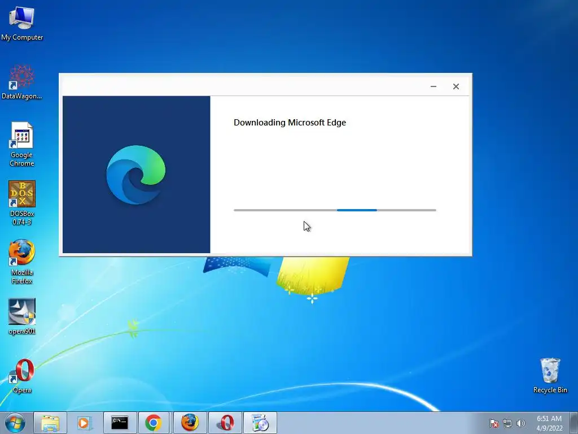Select the Mozilla Firefox desktop shortcut
The height and width of the screenshot is (434, 578).
pos(22,262)
